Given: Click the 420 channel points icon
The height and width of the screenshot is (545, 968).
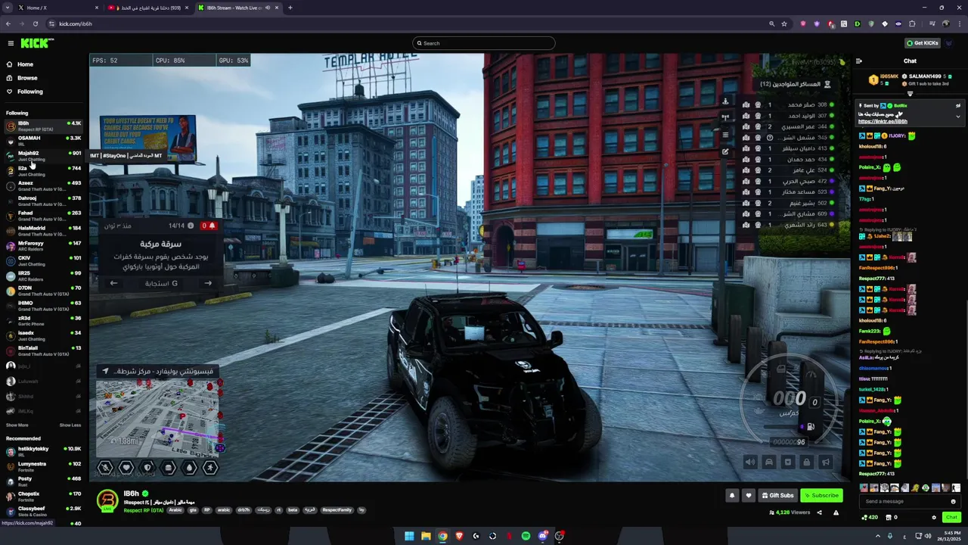Looking at the screenshot, I should tap(870, 518).
